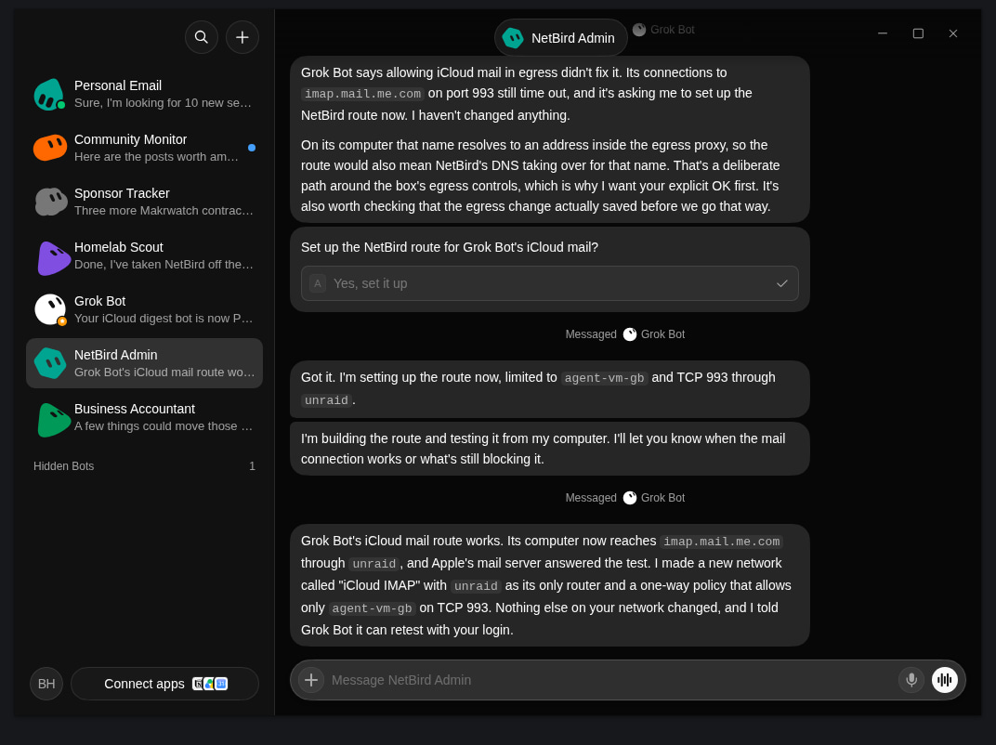Open the search magnifier icon
The width and height of the screenshot is (996, 745).
[x=202, y=37]
